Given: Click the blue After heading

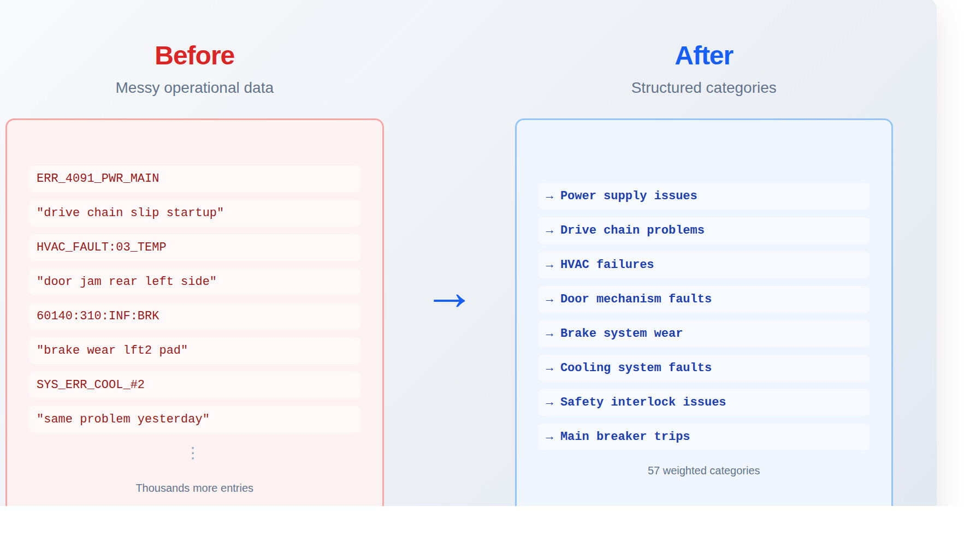Looking at the screenshot, I should coord(703,56).
